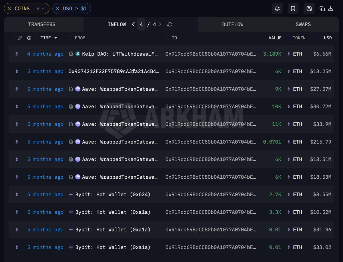This screenshot has width=343, height=262.
Task: Open the FROM column filter
Action: [x=71, y=38]
